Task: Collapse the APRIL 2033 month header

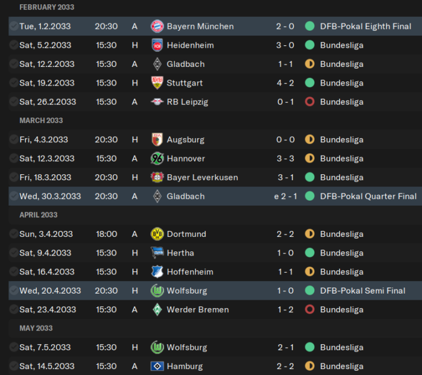Action: point(39,215)
